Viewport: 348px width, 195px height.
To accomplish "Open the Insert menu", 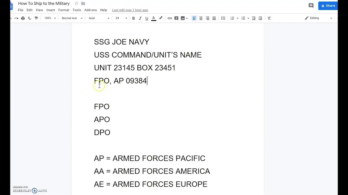I will [x=51, y=10].
